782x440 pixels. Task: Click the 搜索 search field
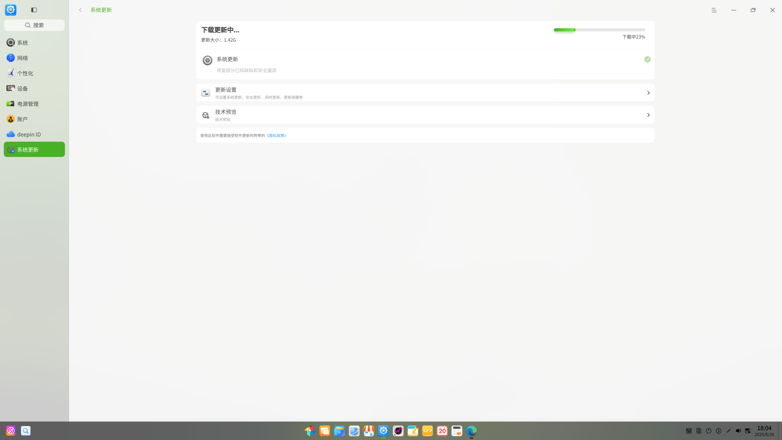coord(34,25)
